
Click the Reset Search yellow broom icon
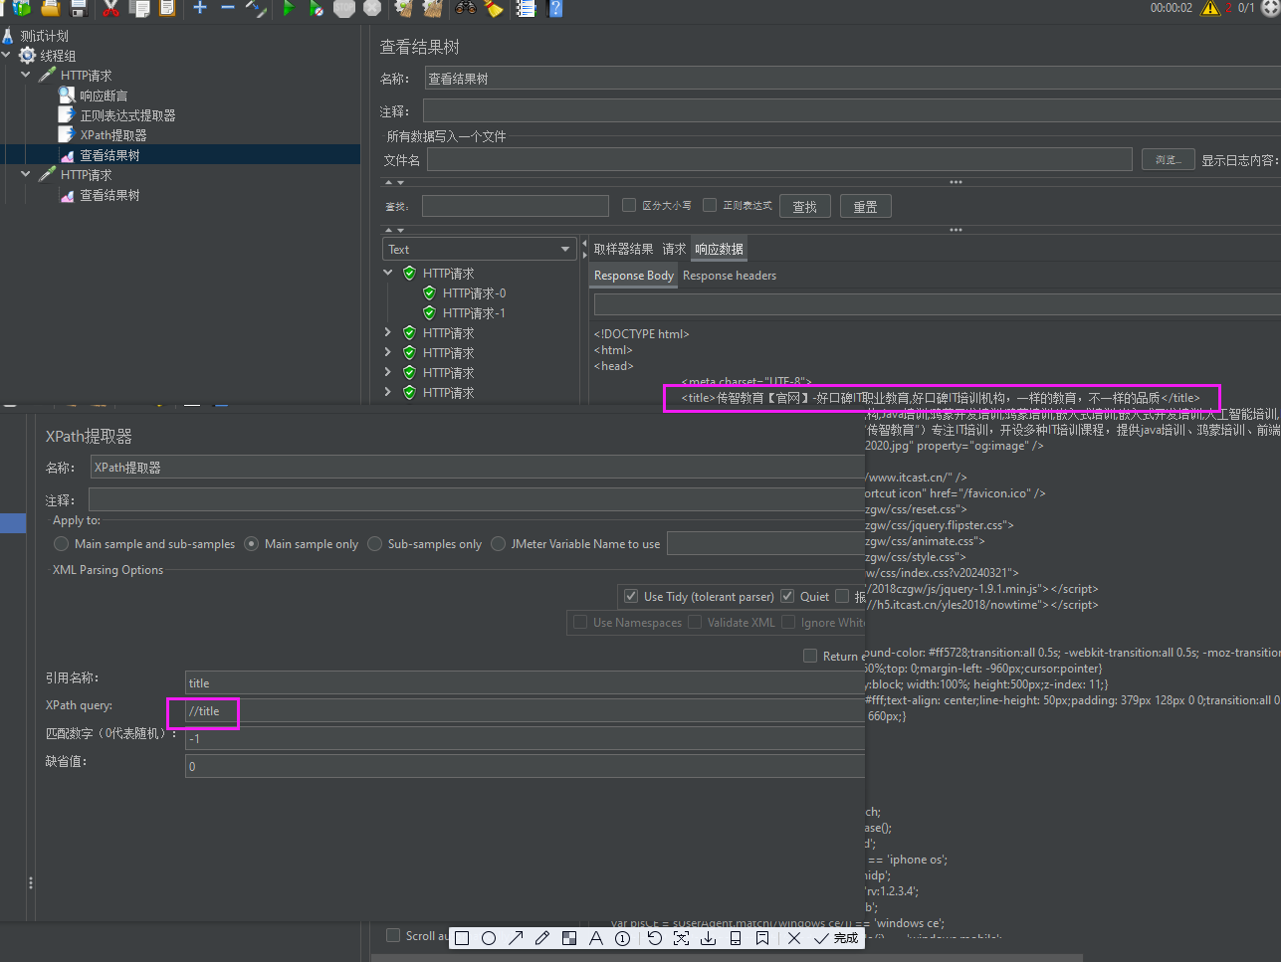494,8
